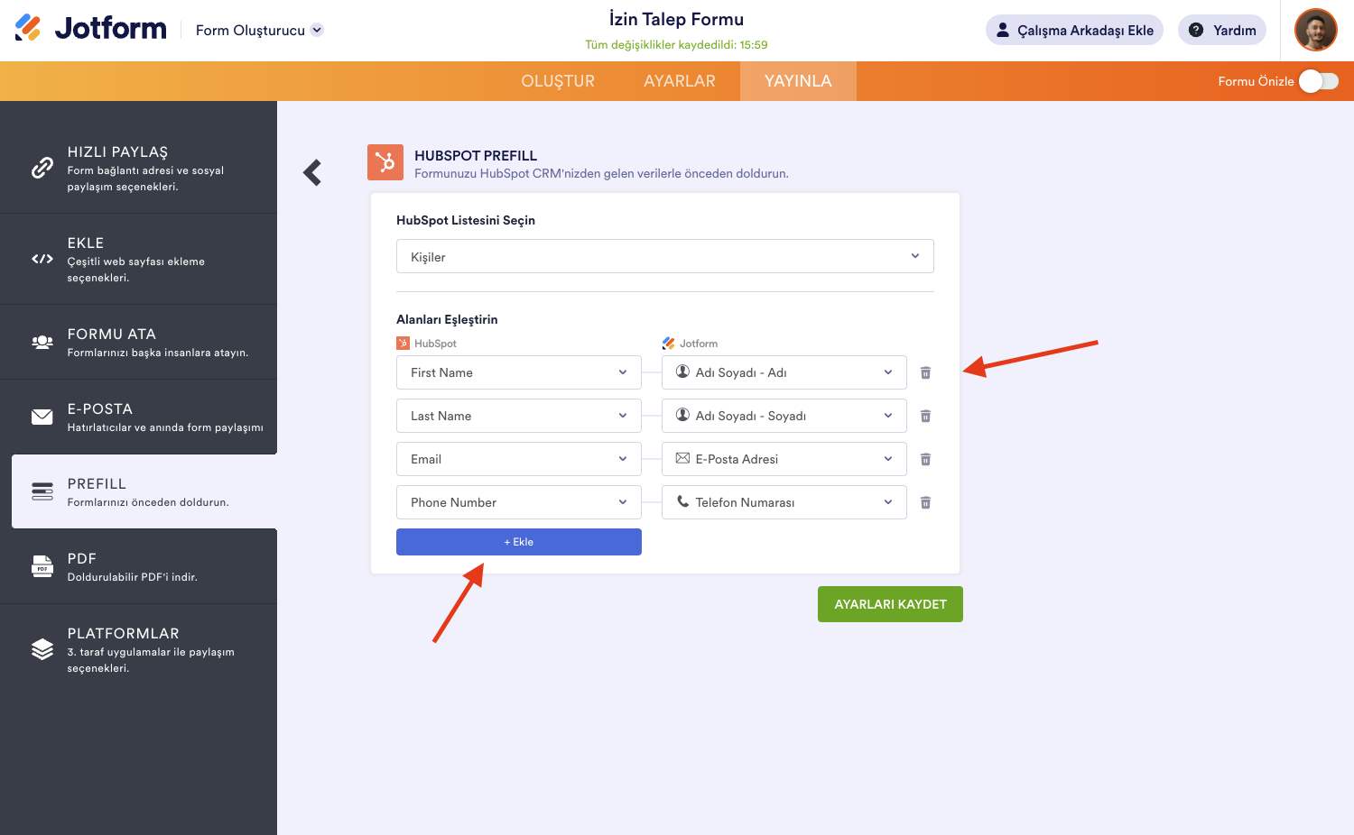Click the form icon beside PREFILL
Screen dimensions: 1354x835
tap(42, 491)
